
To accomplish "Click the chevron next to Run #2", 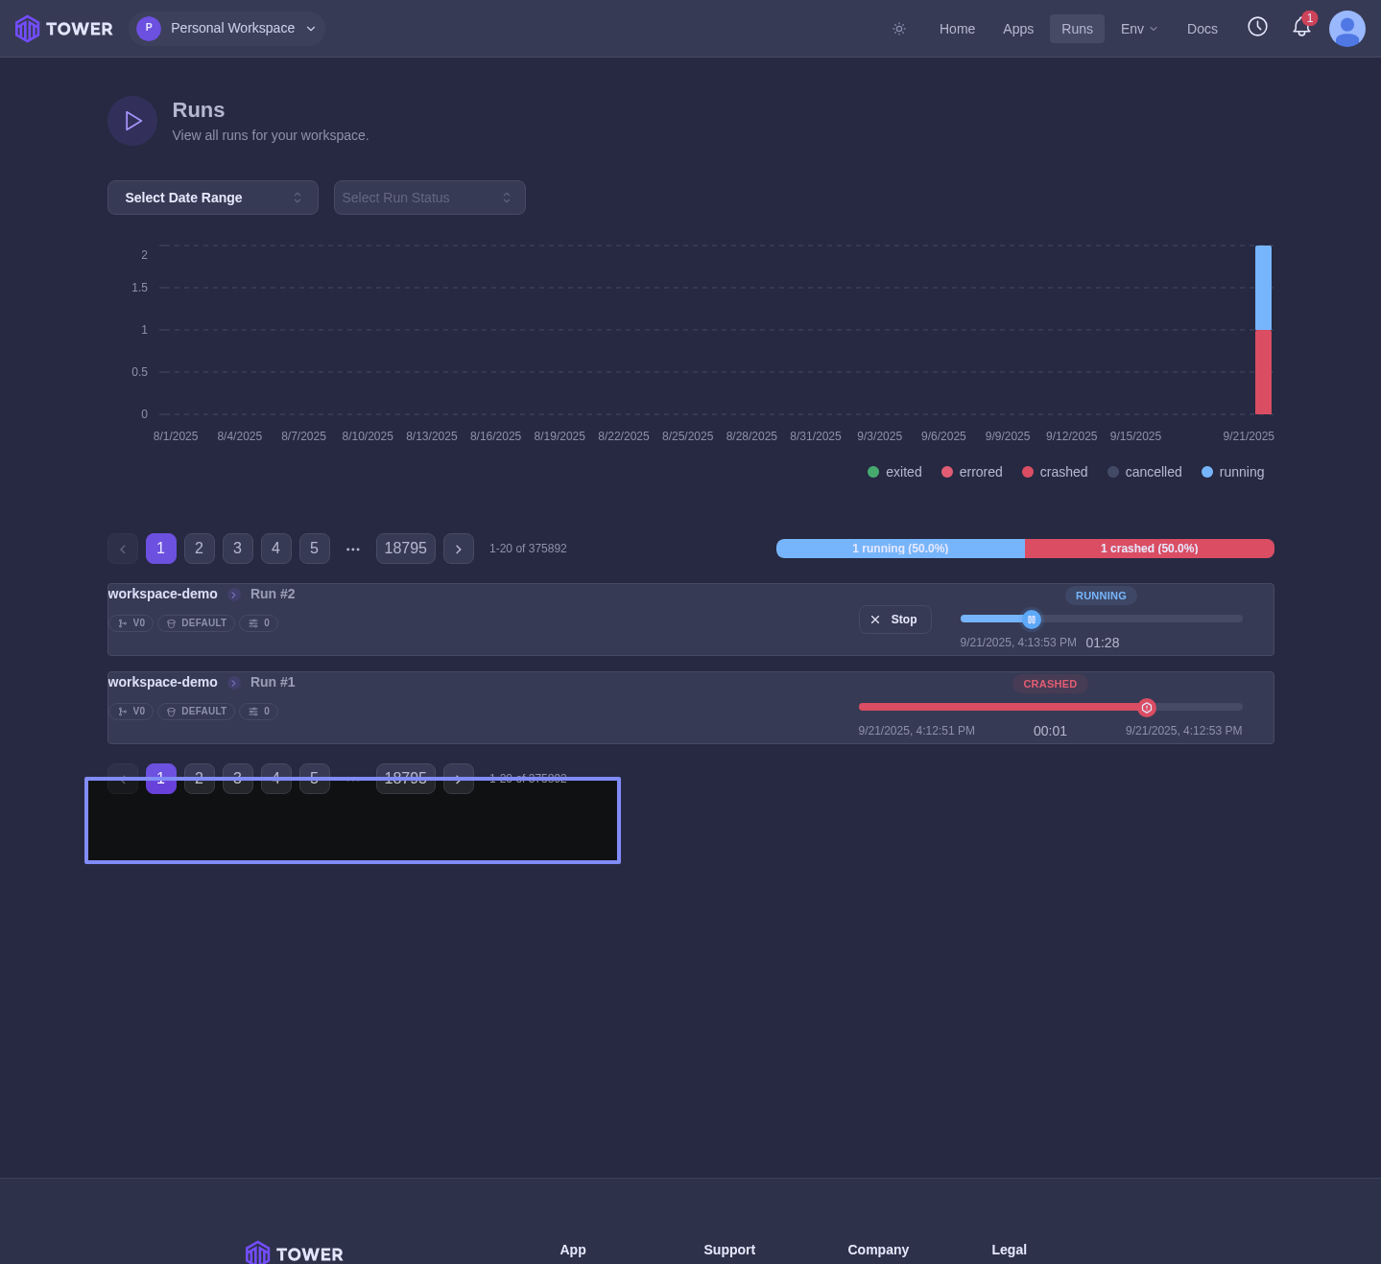I will pos(234,595).
